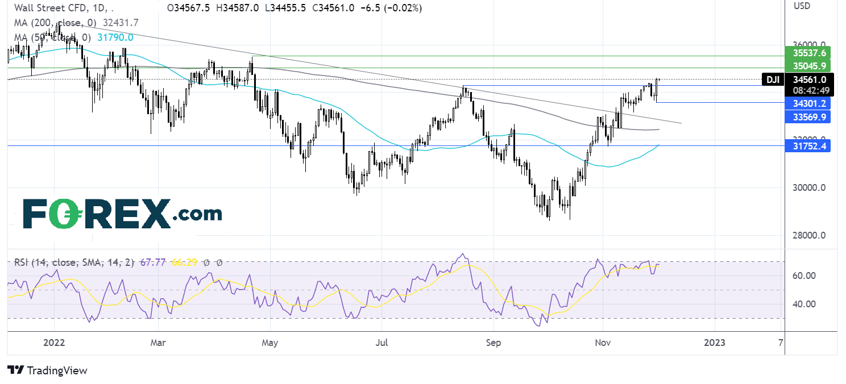The image size is (846, 384).
Task: Click the USD currency label on the price axis
Action: tap(802, 6)
